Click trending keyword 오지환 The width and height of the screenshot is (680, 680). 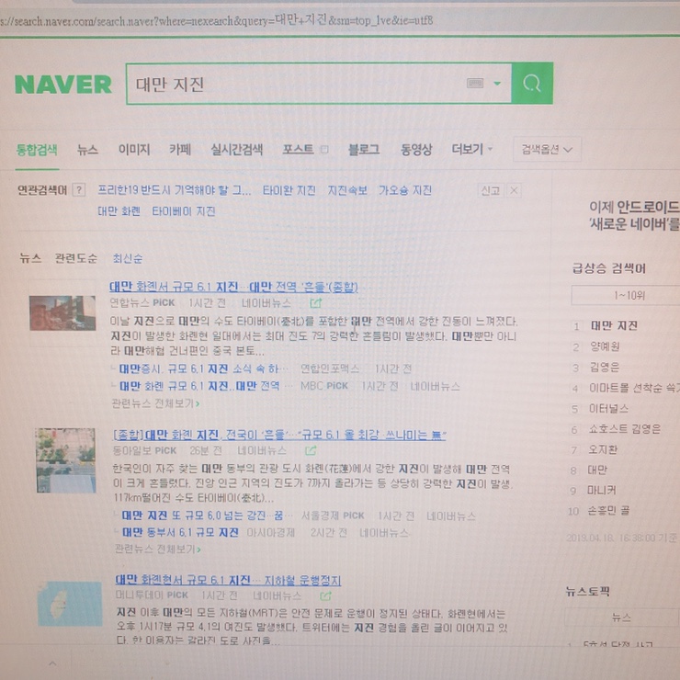[603, 449]
